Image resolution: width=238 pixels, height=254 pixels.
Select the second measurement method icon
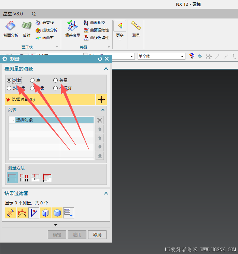pyautogui.click(x=24, y=178)
